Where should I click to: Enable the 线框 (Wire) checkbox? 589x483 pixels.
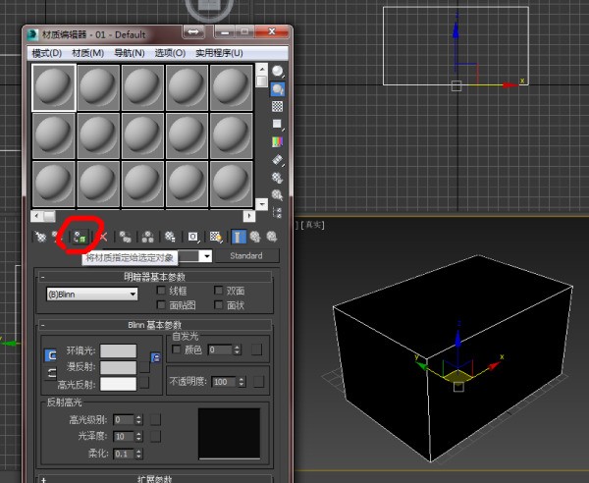coord(162,292)
